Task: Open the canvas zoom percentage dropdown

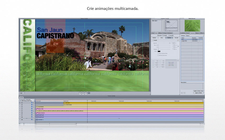Action: [22, 93]
